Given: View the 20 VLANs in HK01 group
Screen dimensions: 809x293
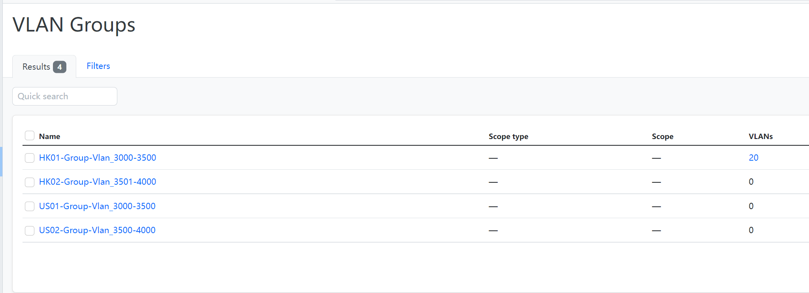Looking at the screenshot, I should [753, 158].
